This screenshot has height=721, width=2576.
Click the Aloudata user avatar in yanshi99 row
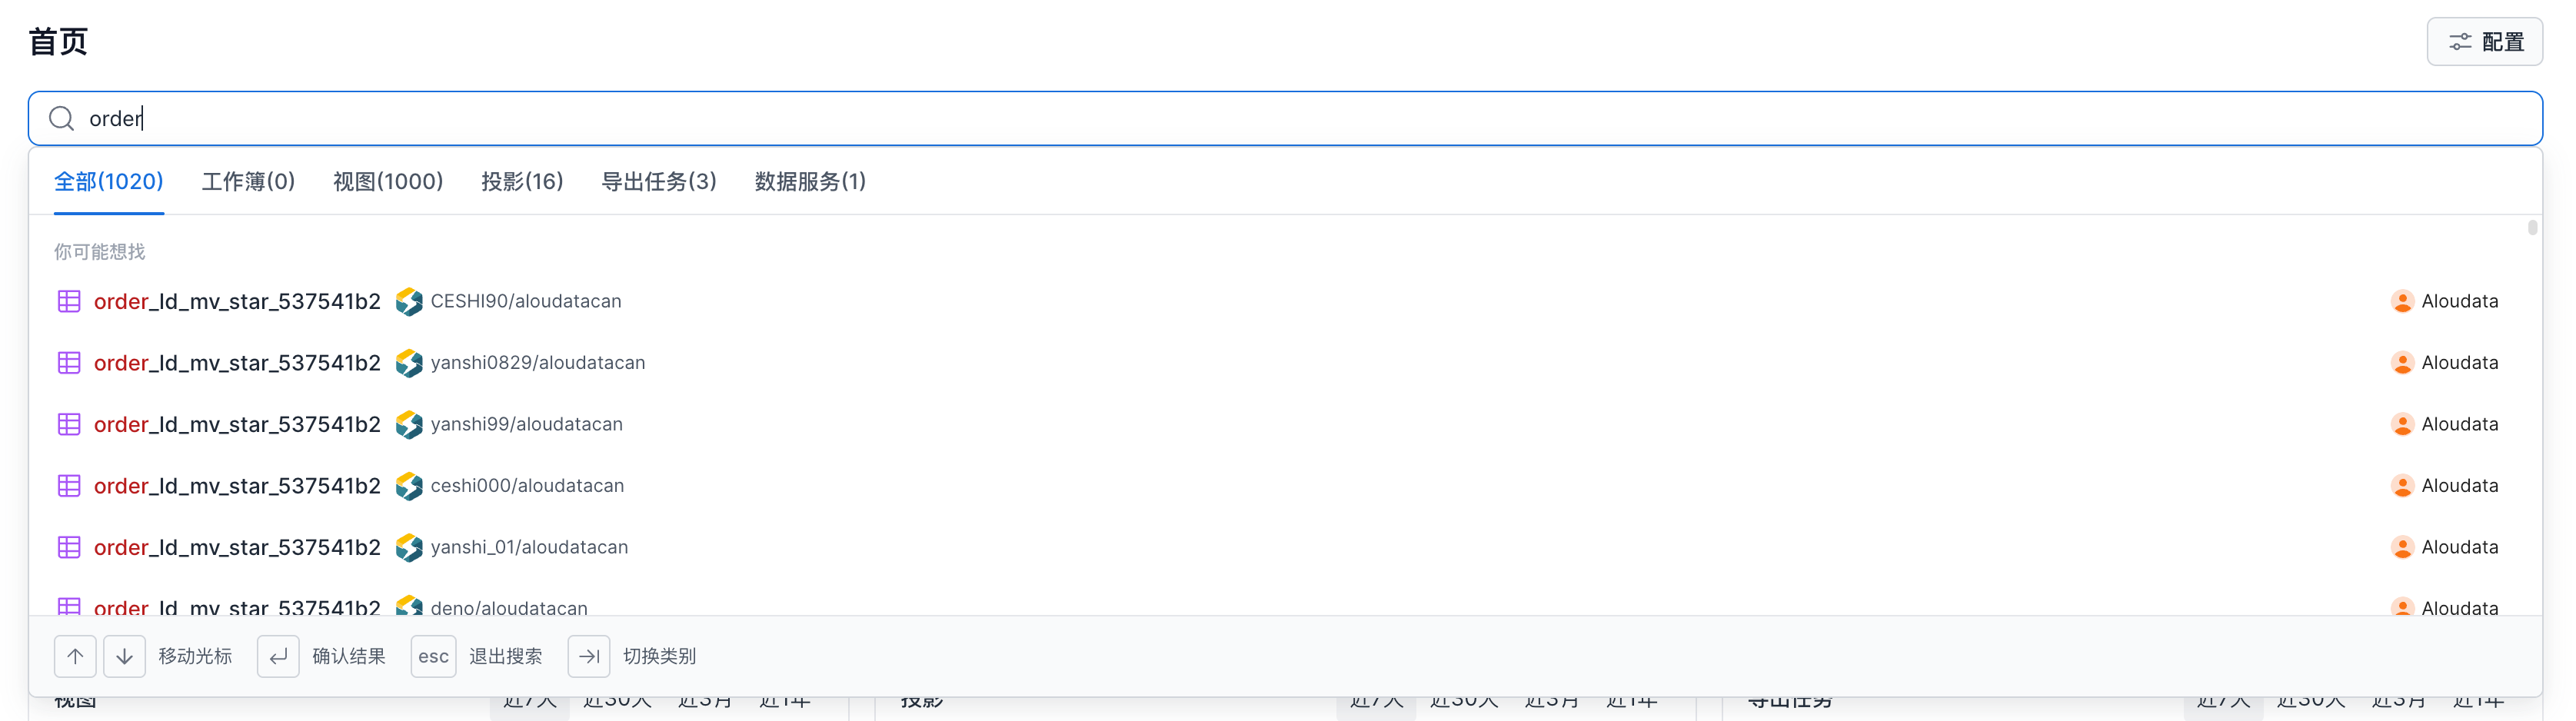click(x=2401, y=424)
